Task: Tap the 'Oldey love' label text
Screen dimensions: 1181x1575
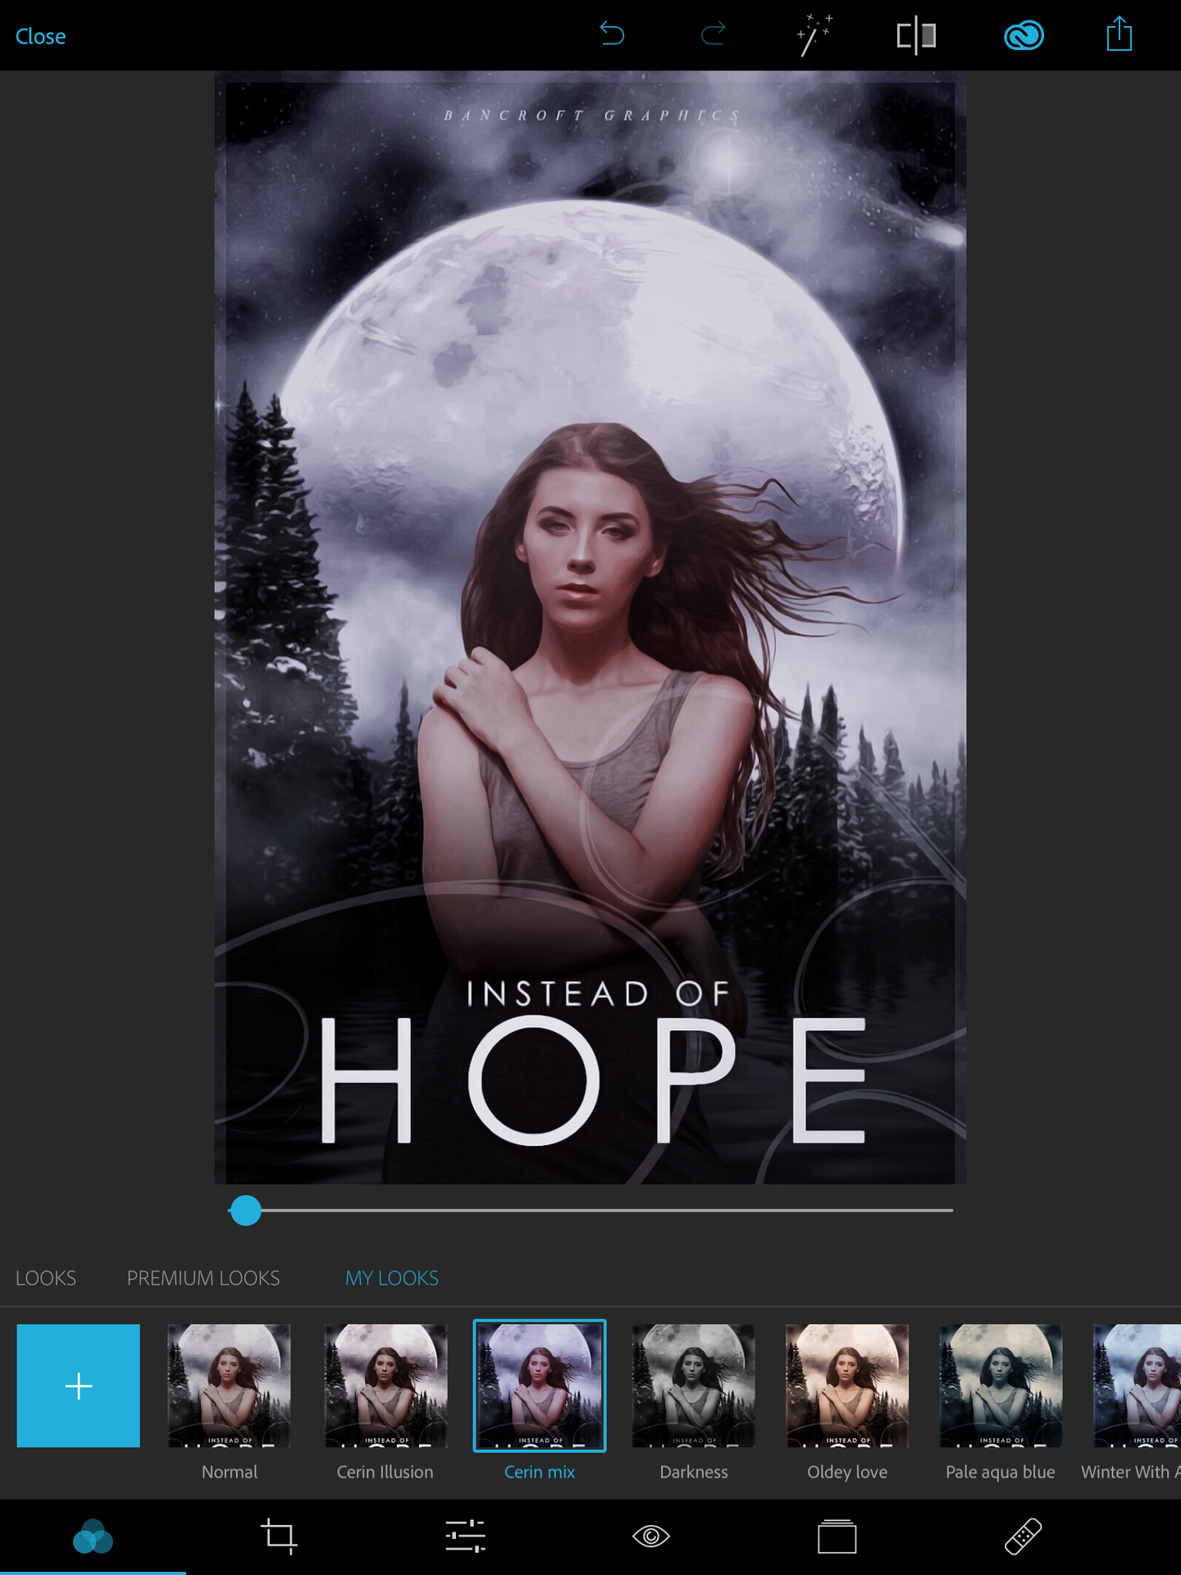Action: pyautogui.click(x=847, y=1472)
